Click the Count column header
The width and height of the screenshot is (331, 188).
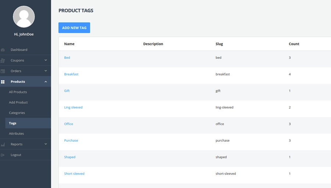tap(294, 44)
